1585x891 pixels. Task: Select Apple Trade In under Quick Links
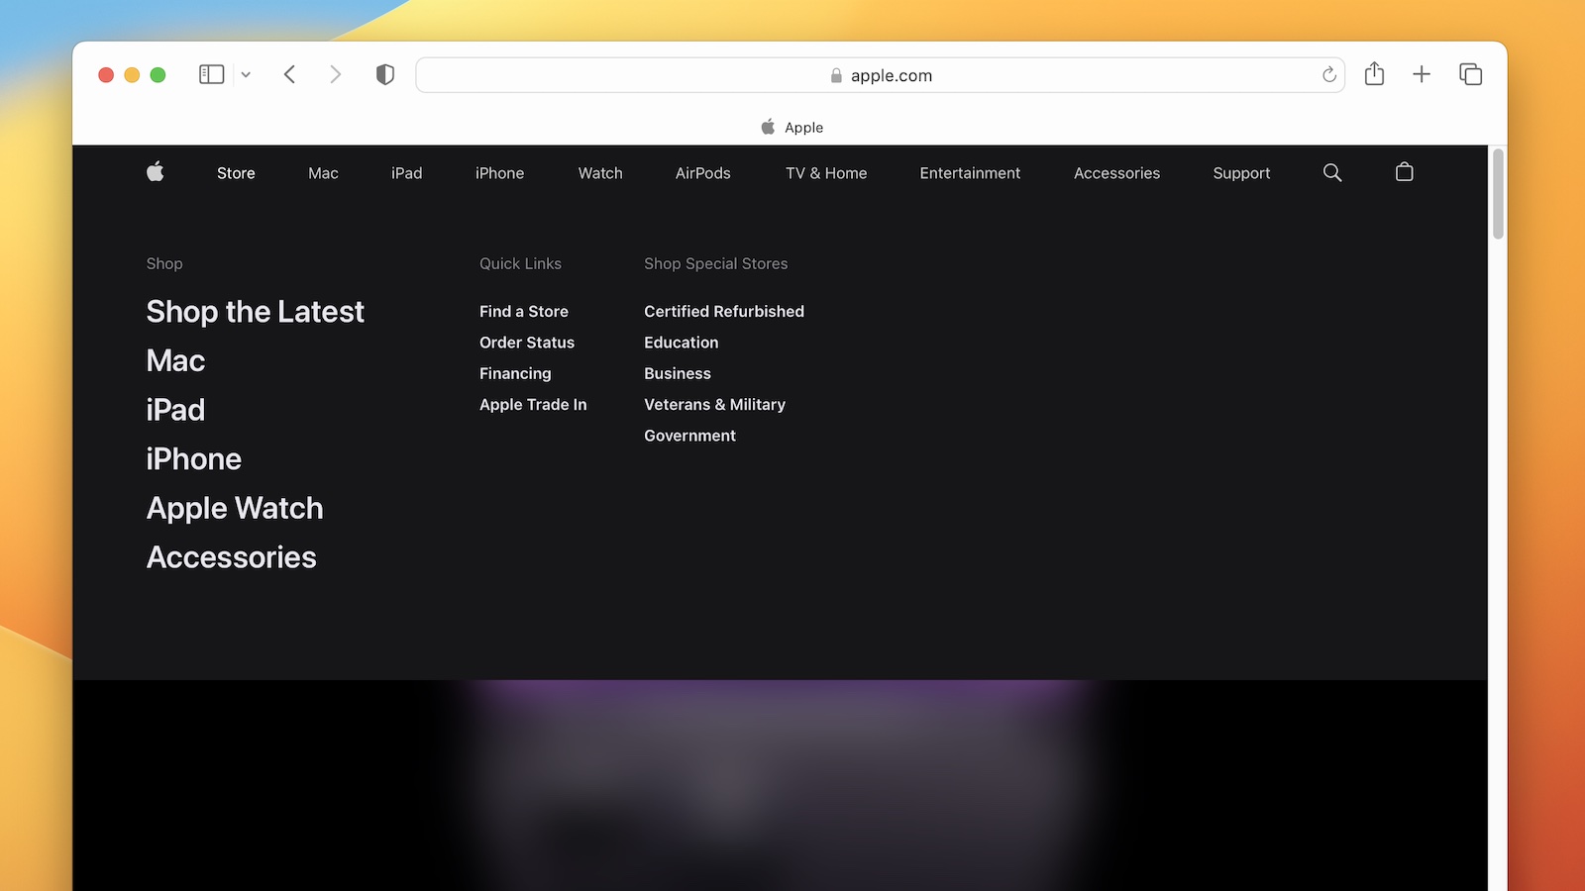click(x=533, y=404)
